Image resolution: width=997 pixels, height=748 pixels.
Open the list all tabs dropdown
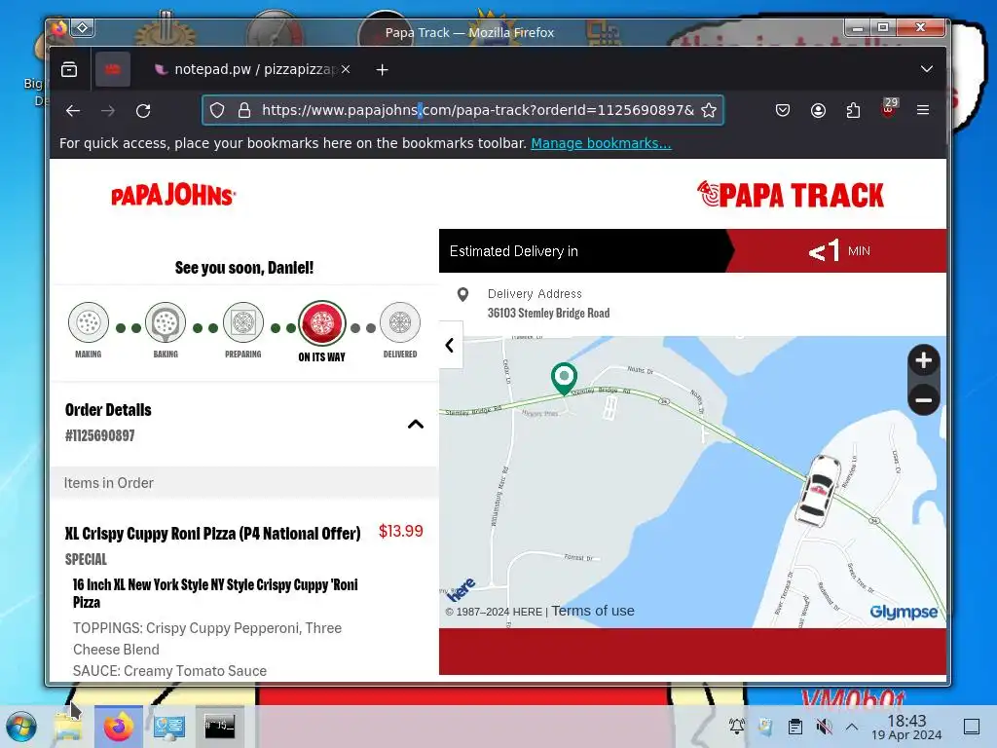coord(927,69)
